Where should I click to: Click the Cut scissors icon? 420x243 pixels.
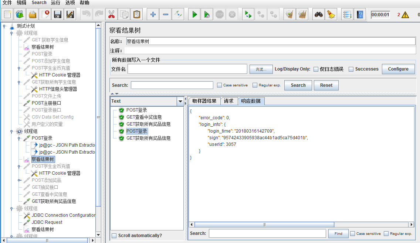[111, 14]
